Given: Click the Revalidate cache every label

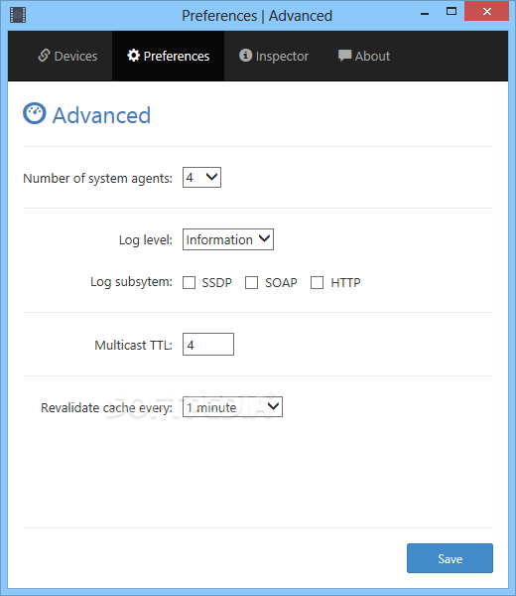Looking at the screenshot, I should pyautogui.click(x=107, y=408).
